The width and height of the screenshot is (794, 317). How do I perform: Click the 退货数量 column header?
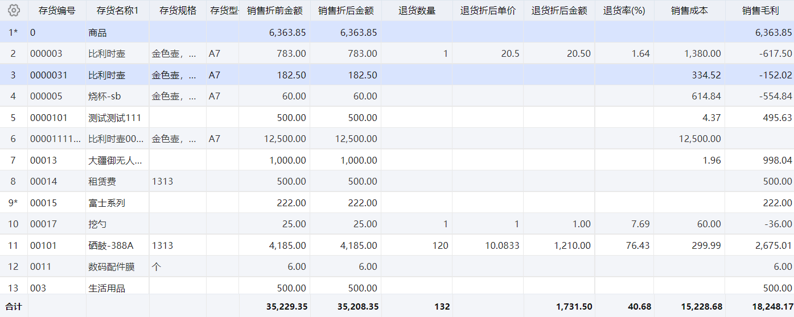click(417, 11)
